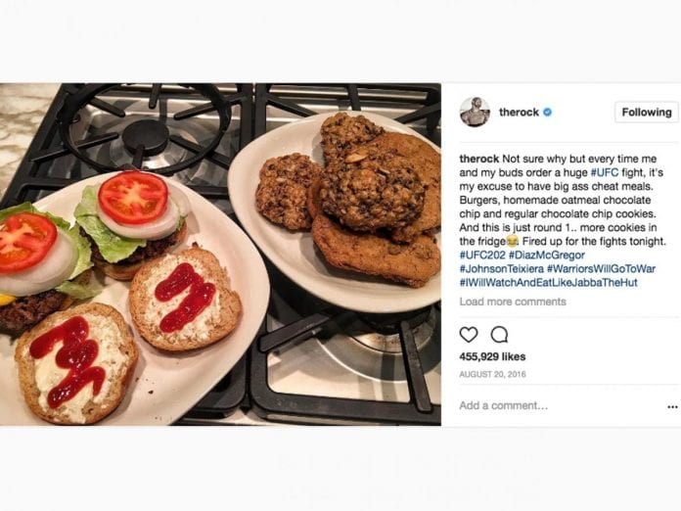
Task: Open the #WarriorsWillGoToWar hashtag
Action: pos(601,268)
